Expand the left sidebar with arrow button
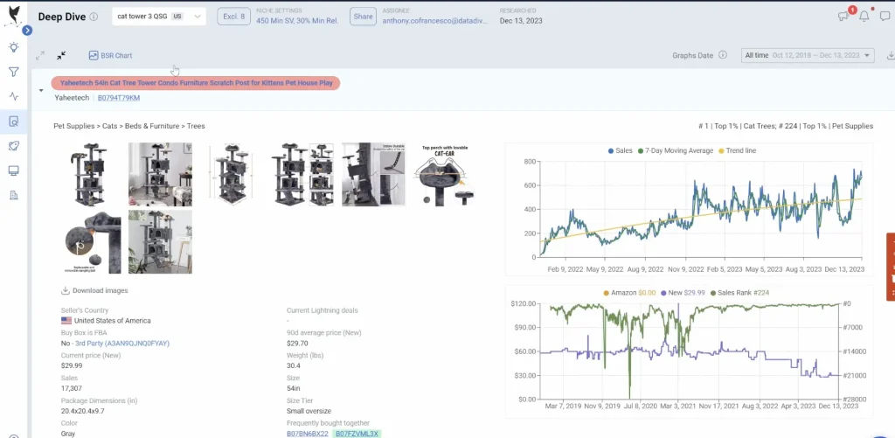Viewport: 895px width, 438px height. point(27,30)
